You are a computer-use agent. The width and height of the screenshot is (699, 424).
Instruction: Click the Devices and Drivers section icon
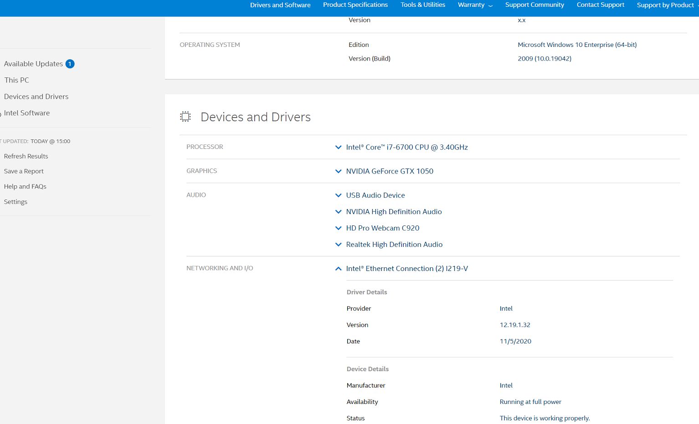[x=185, y=116]
